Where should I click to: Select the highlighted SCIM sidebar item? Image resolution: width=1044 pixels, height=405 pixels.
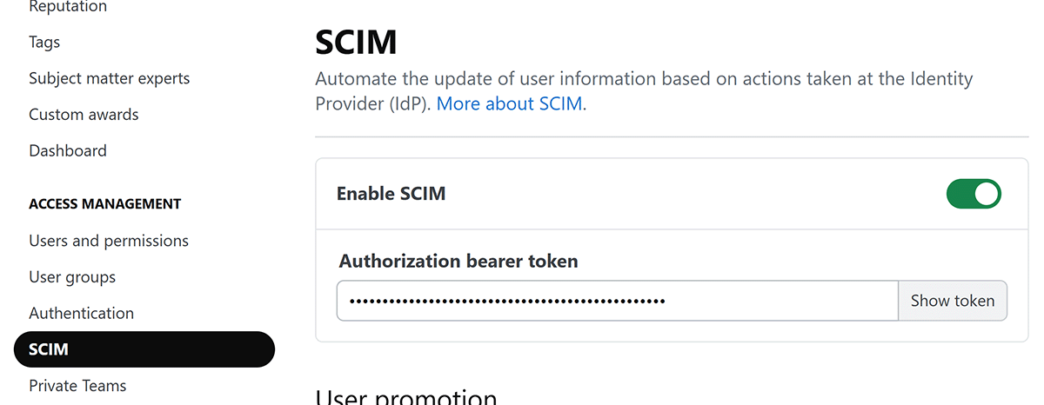tap(144, 349)
